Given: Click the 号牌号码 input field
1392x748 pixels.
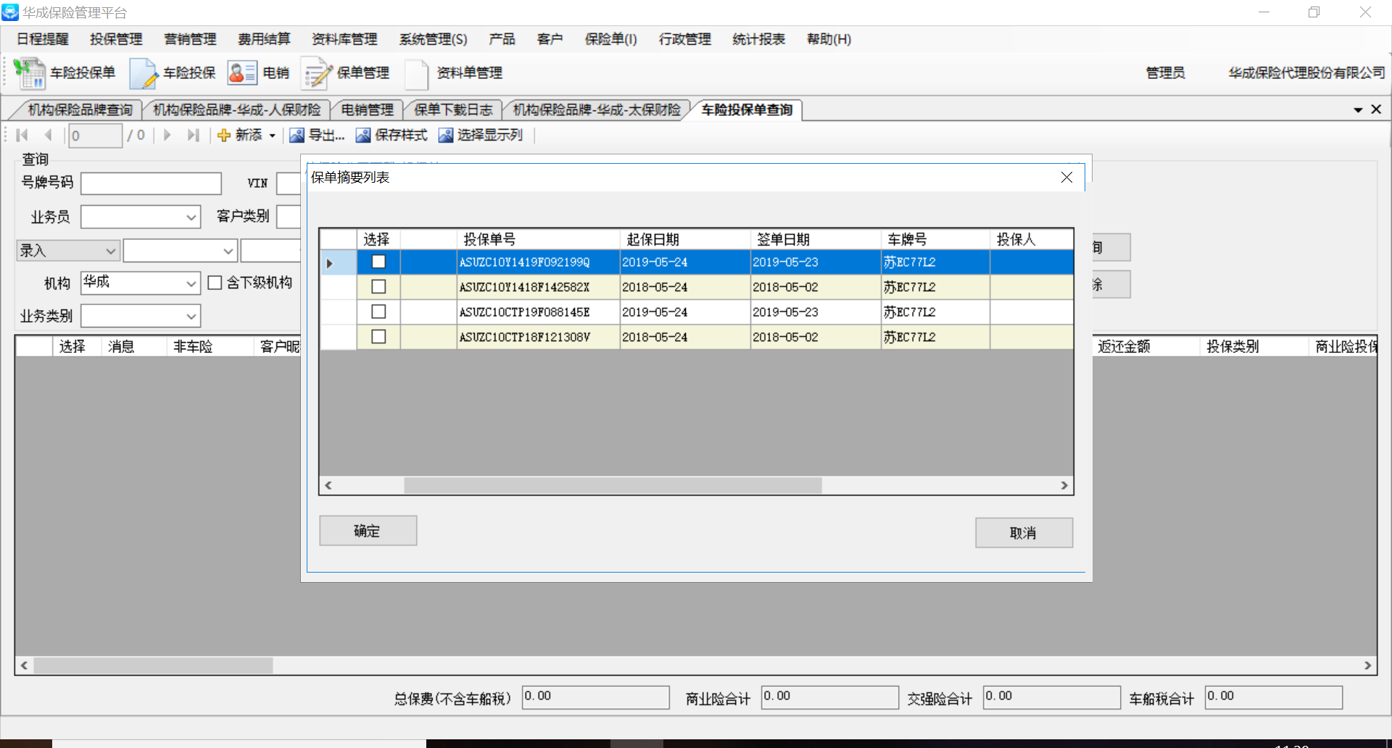Looking at the screenshot, I should (x=151, y=183).
